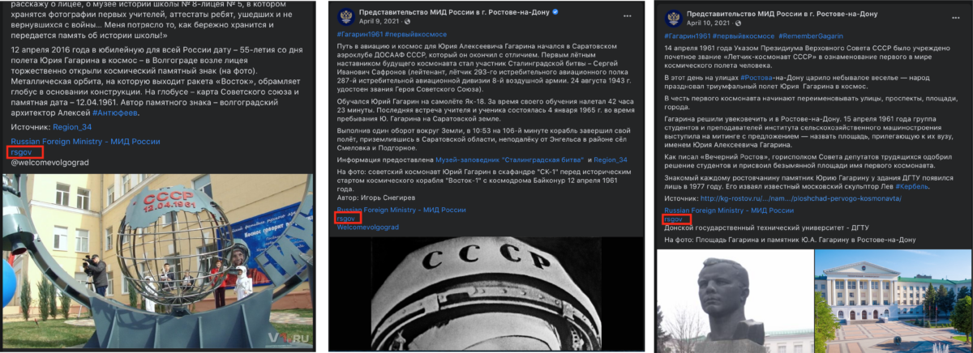Click the page avatar on the April 9 post
This screenshot has height=353, width=973.
tap(345, 18)
